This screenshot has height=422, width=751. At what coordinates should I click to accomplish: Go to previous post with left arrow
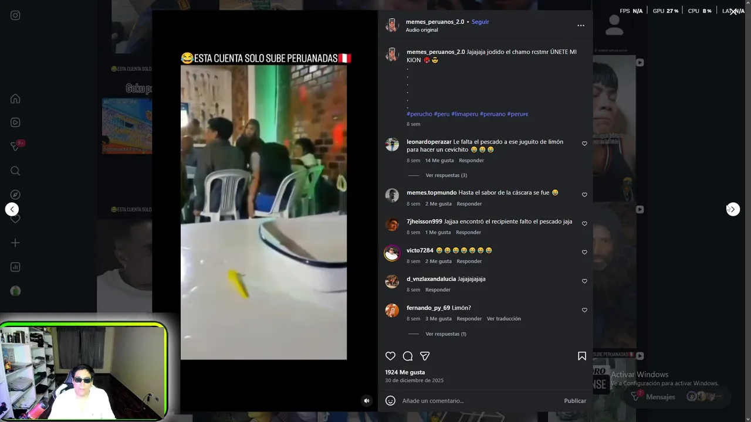pyautogui.click(x=12, y=209)
